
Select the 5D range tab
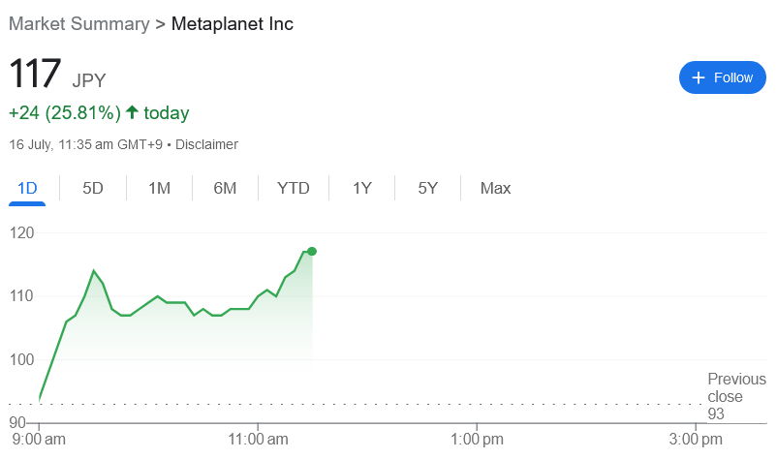point(93,188)
